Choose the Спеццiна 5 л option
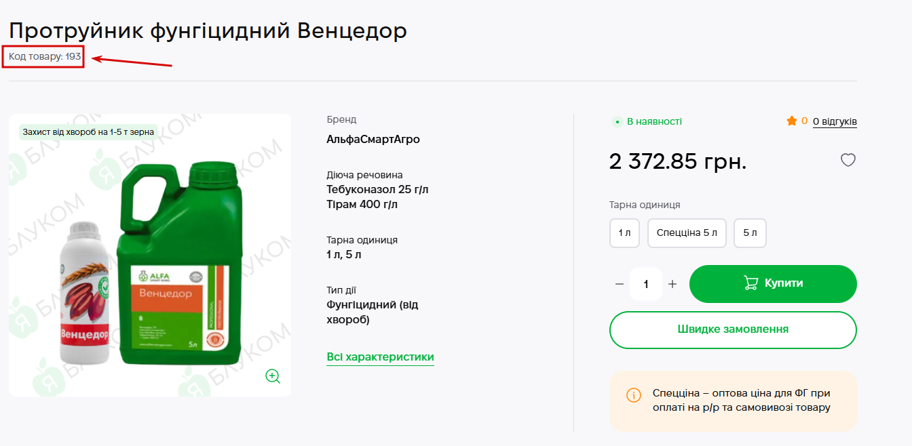 (x=687, y=233)
